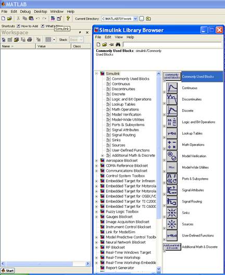Viewport: 225px width, 275px height.
Task: Open the Edit menu in Library Browser
Action: pos(108,37)
